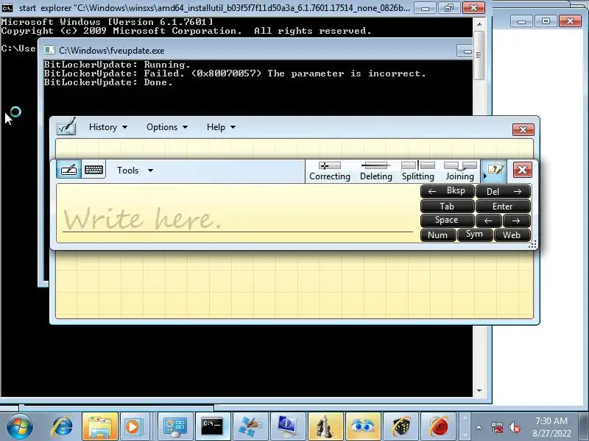Open Windows Explorer from taskbar

pyautogui.click(x=100, y=426)
